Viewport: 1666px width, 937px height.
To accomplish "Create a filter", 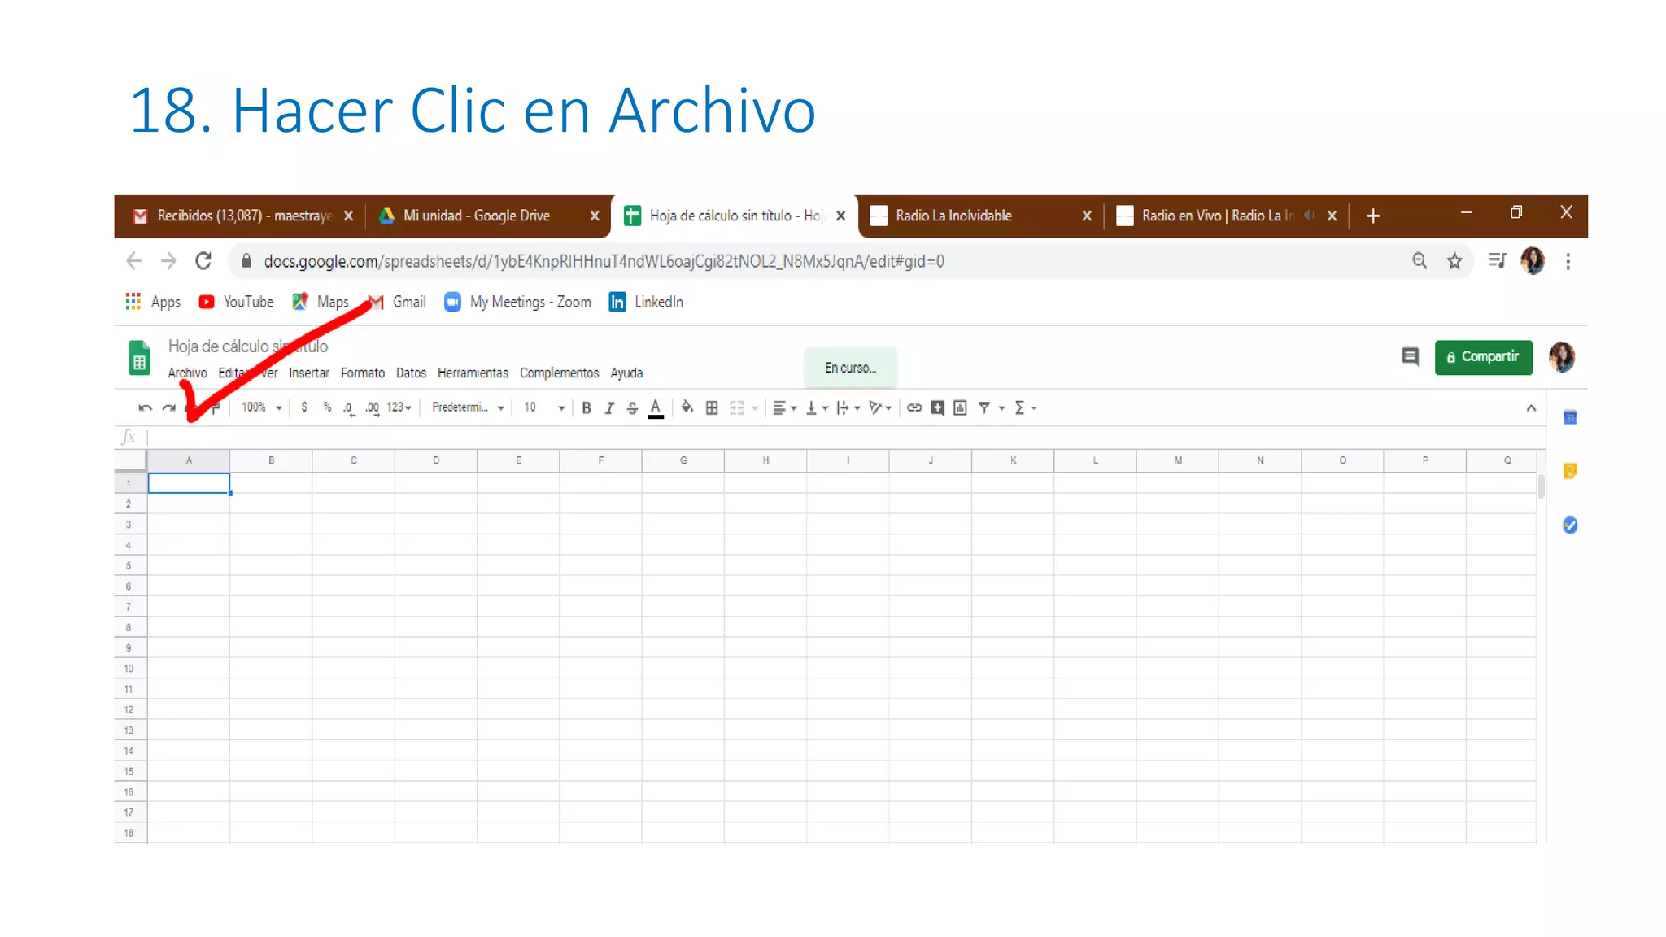I will coord(984,408).
